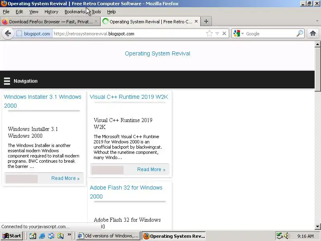Open Adobe Flash 32 for Windows 2000 title
321x241 pixels.
126,192
